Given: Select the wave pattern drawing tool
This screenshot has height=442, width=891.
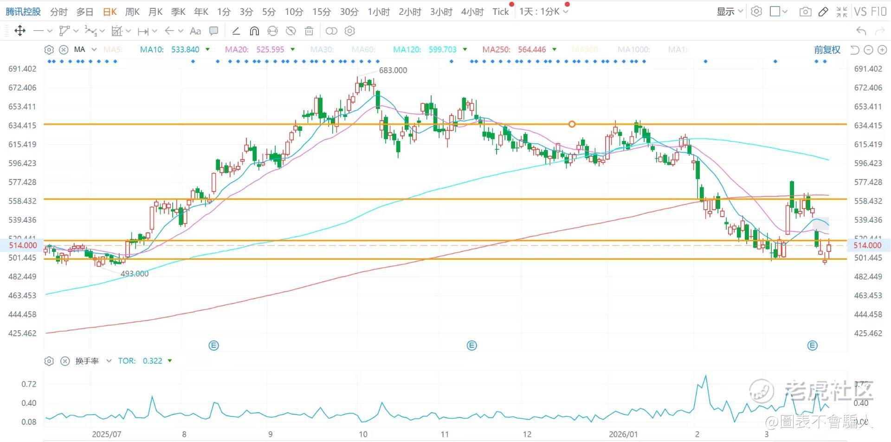Looking at the screenshot, I should point(90,31).
